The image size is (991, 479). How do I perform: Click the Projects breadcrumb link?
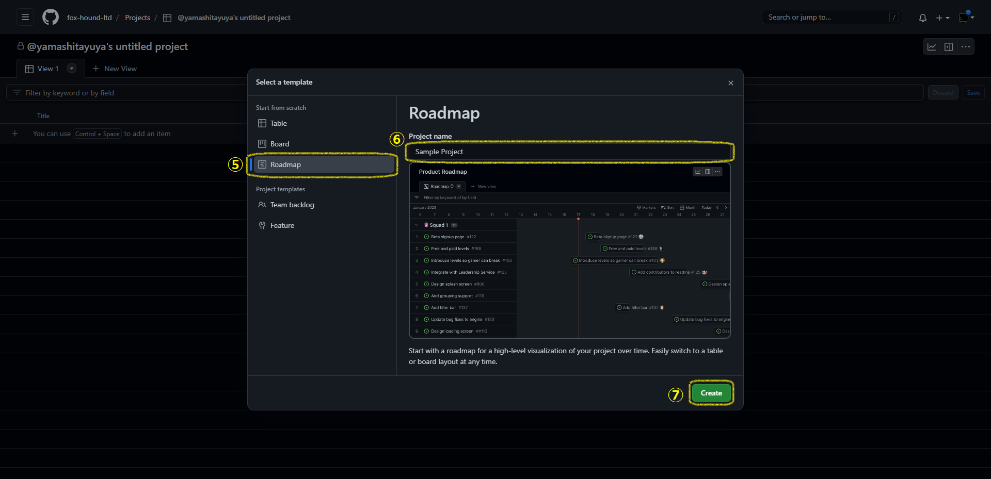pos(137,18)
